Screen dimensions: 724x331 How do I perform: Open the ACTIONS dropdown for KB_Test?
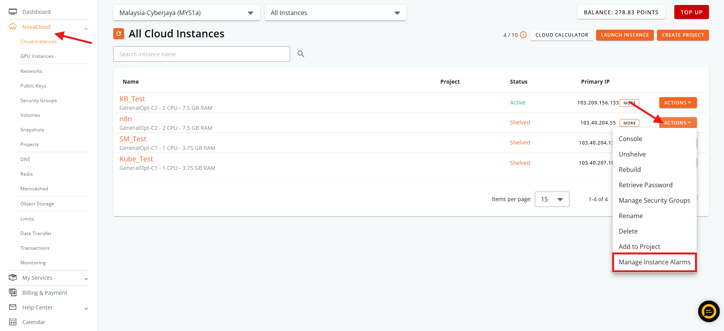[678, 102]
